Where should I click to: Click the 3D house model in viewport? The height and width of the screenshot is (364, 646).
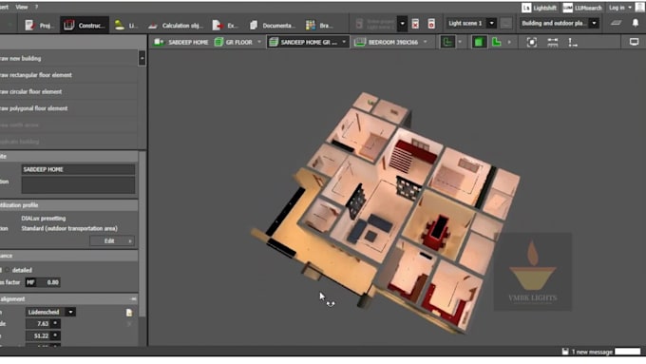point(385,212)
